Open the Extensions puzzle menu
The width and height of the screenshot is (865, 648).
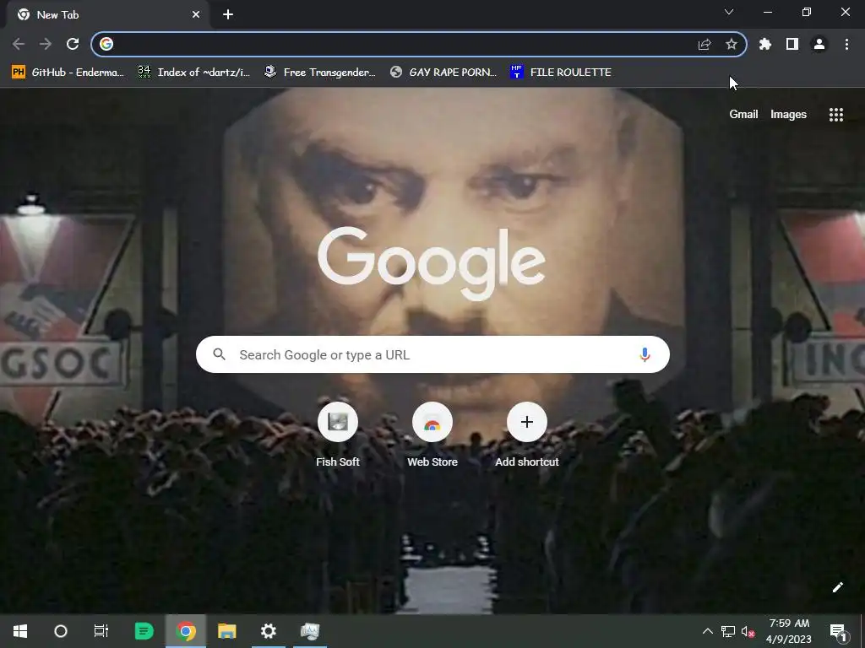tap(765, 44)
